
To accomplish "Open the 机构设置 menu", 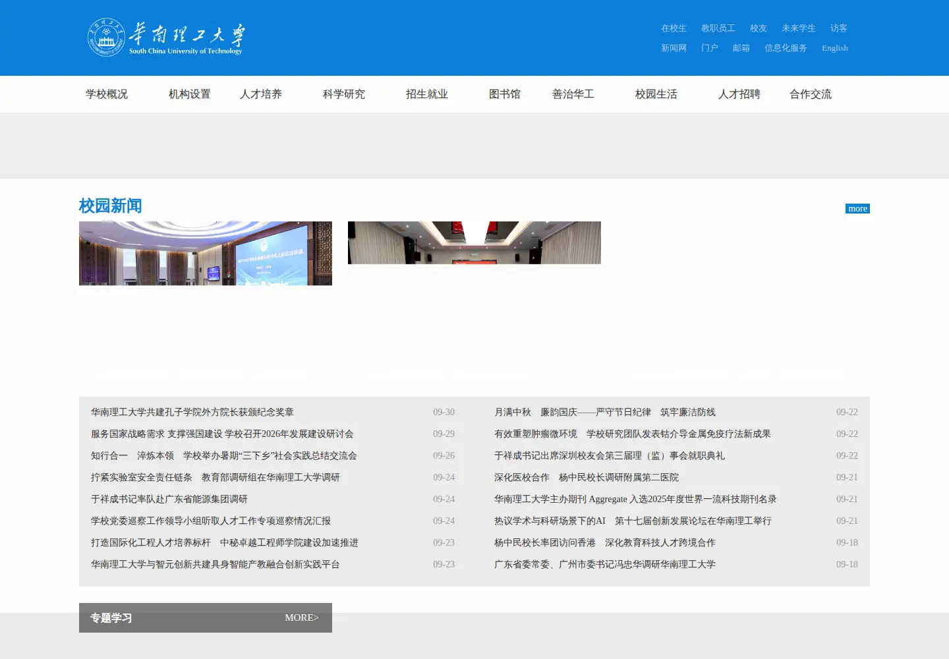I will [x=190, y=94].
